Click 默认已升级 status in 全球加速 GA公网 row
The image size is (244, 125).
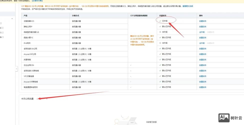[166, 48]
